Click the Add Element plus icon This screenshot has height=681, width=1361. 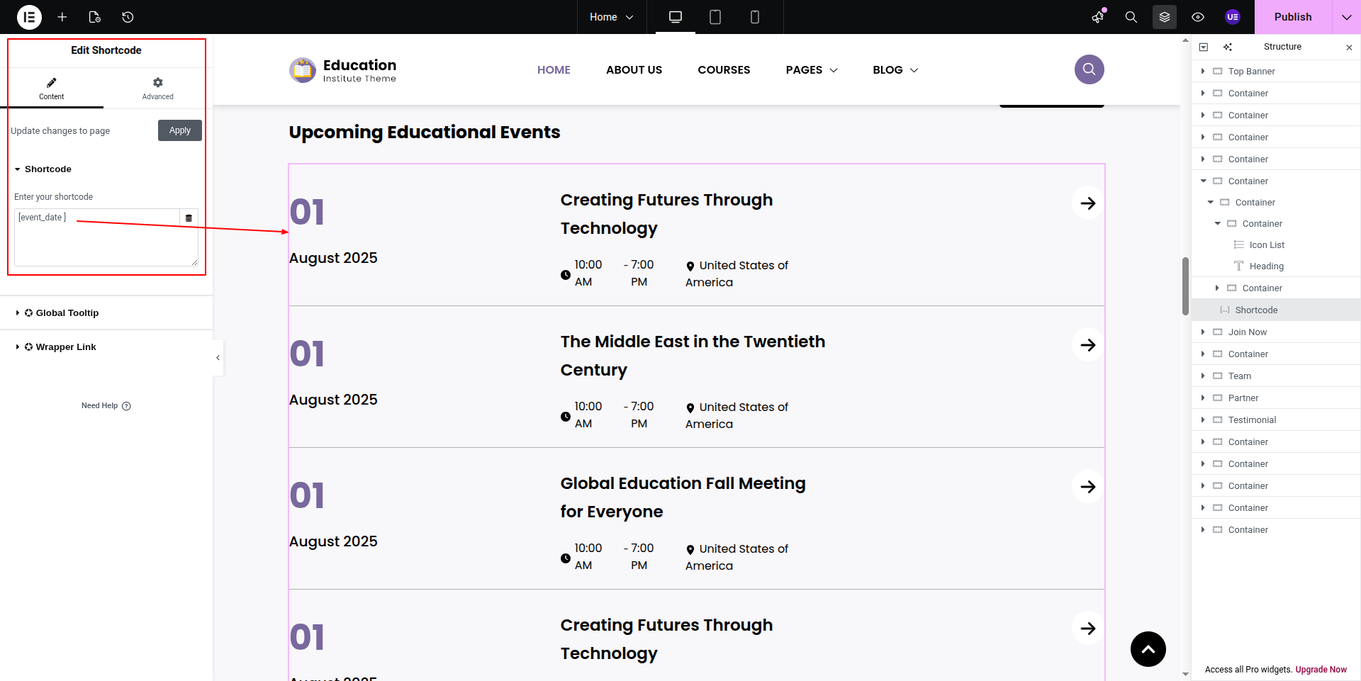tap(62, 17)
